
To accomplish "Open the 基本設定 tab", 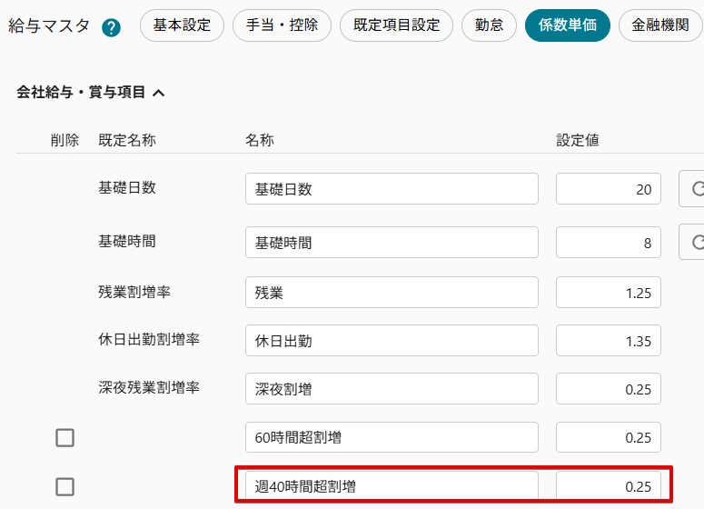I will [x=182, y=25].
